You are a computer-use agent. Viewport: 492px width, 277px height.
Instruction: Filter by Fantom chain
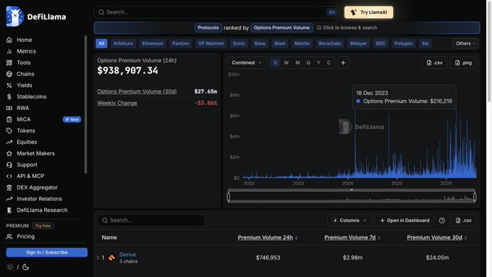pos(180,43)
